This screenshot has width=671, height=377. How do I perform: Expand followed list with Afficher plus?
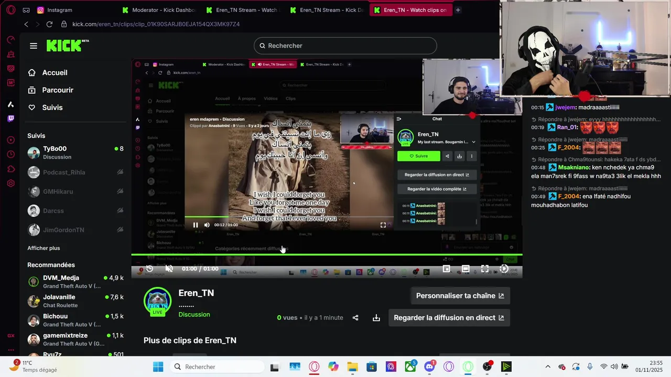click(44, 248)
